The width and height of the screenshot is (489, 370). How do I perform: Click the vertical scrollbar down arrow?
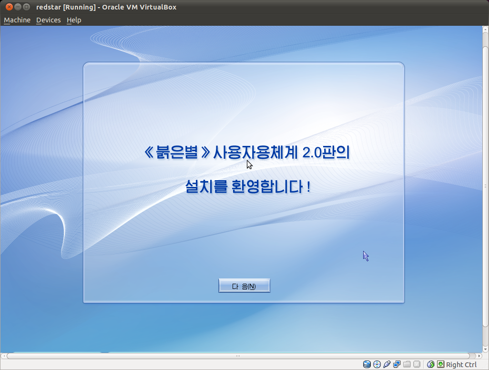click(x=485, y=349)
